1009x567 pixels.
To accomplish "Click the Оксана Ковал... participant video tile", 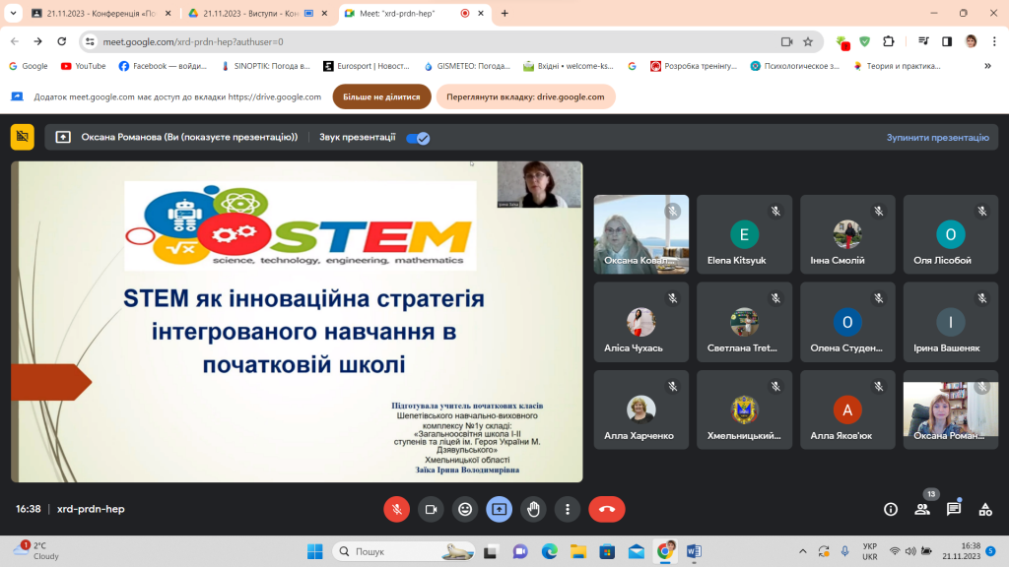I will tap(640, 234).
